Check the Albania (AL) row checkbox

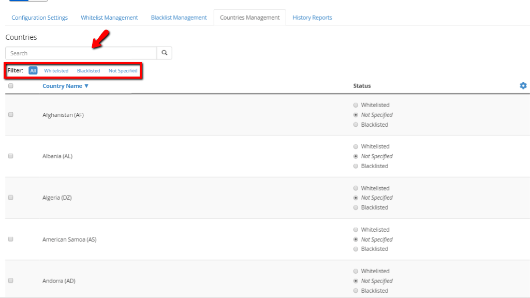(x=11, y=156)
